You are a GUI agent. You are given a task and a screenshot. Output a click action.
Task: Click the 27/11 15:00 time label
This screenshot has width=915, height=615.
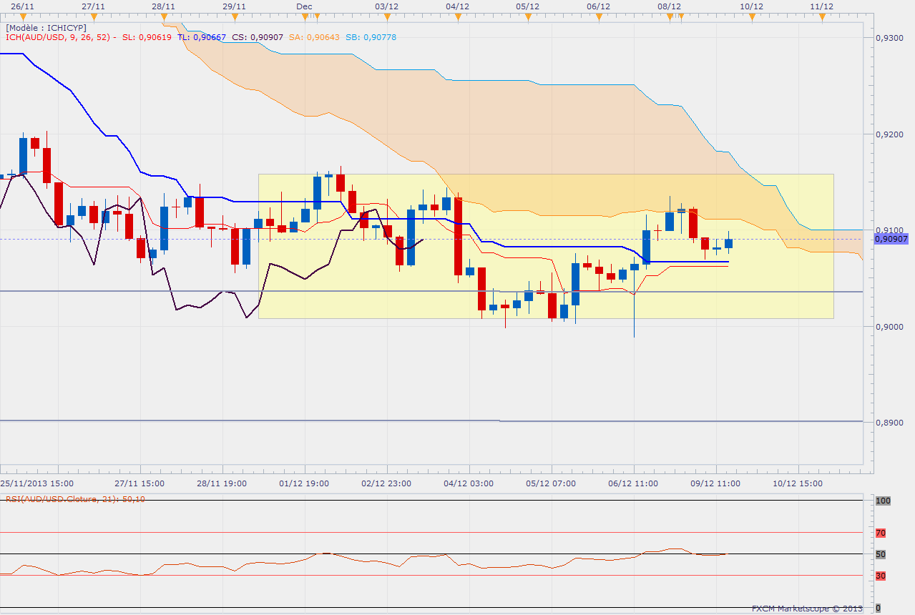[138, 483]
